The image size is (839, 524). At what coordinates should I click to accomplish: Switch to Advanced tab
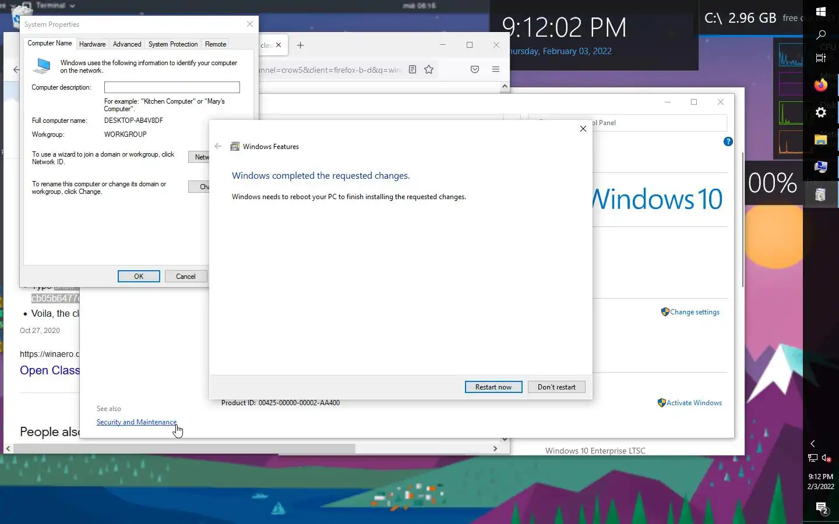coord(127,44)
